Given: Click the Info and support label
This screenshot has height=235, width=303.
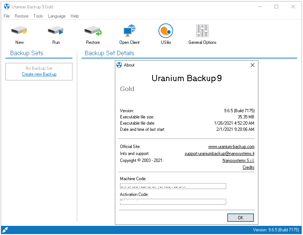Looking at the screenshot, I should [135, 153].
